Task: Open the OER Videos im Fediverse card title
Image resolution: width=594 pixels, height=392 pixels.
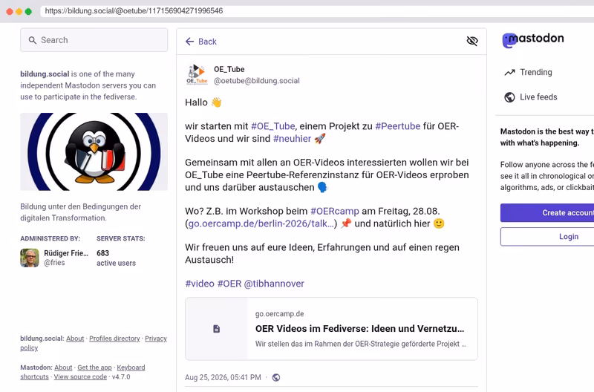Action: pyautogui.click(x=359, y=329)
